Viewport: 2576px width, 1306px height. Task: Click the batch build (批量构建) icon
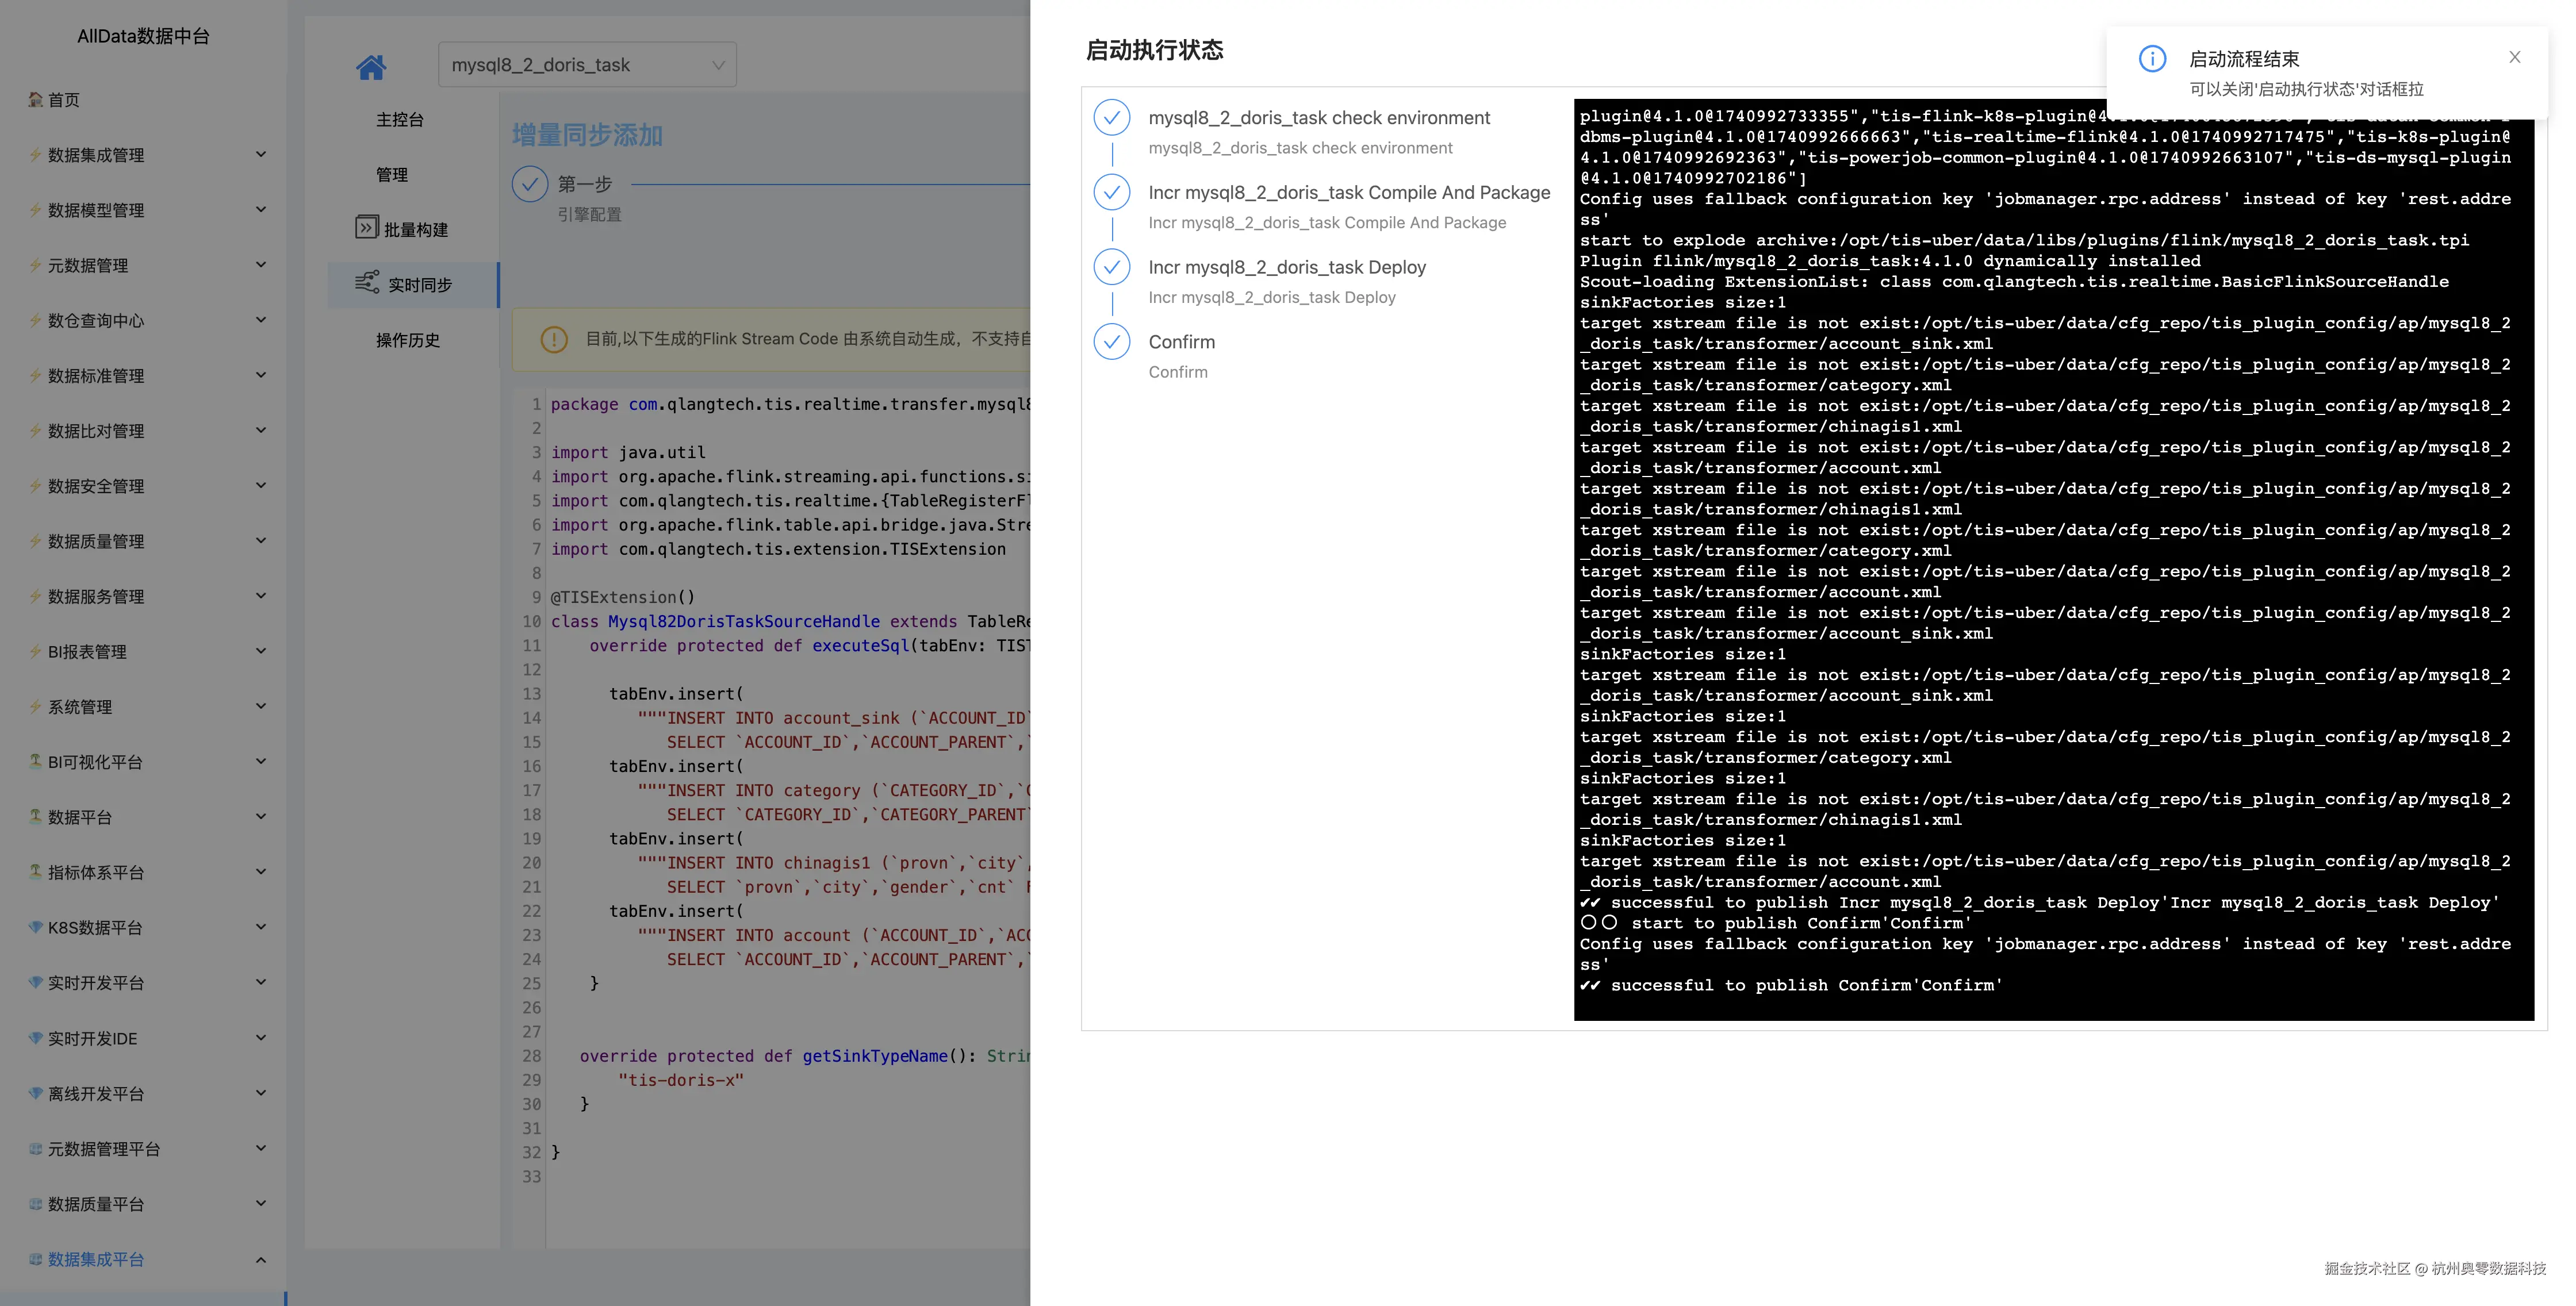366,228
